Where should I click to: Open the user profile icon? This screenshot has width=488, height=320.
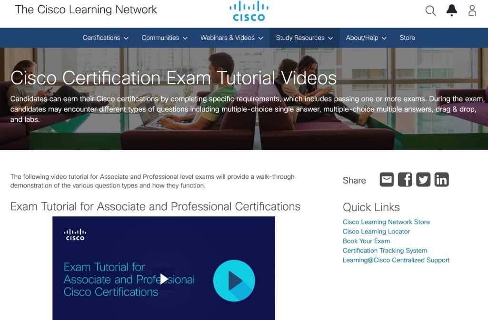[472, 10]
